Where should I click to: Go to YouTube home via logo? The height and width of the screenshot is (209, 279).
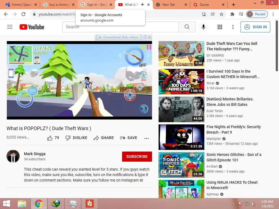[x=32, y=27]
